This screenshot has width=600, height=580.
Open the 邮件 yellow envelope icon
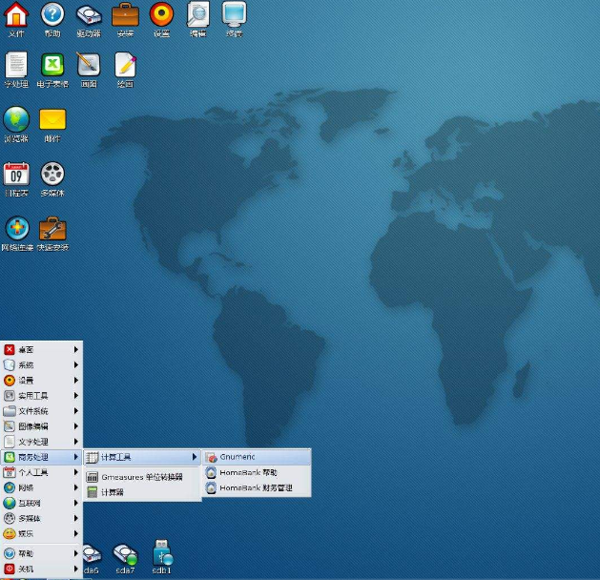point(52,119)
